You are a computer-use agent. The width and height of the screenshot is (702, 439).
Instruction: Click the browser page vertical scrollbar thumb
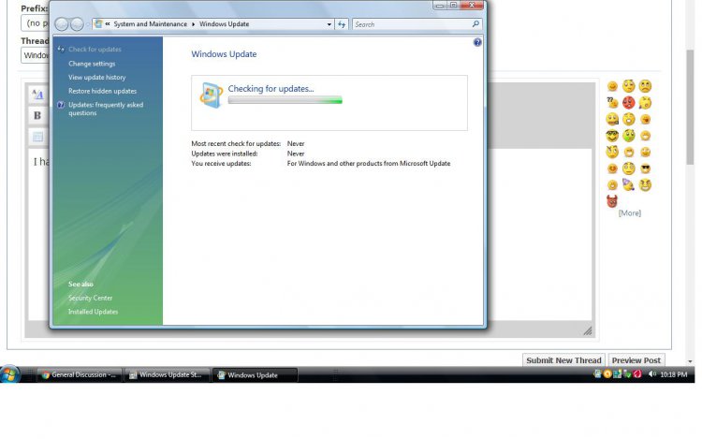[x=690, y=108]
